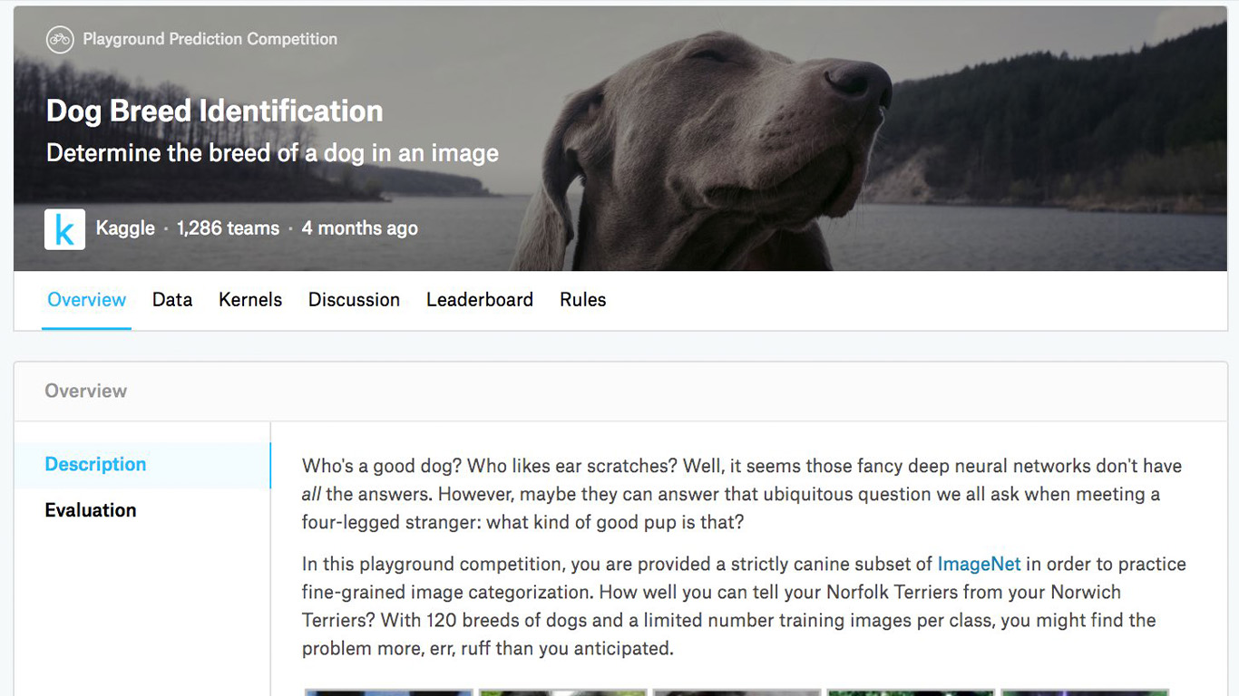
Task: Click the "4 months ago" timestamp
Action: (359, 228)
